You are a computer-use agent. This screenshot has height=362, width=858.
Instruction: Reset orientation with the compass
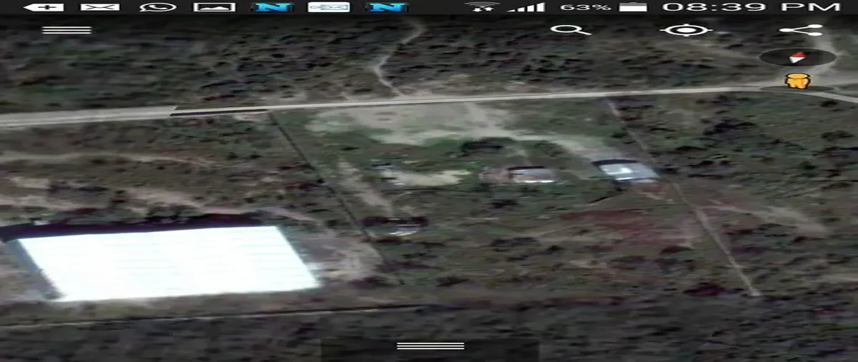797,58
